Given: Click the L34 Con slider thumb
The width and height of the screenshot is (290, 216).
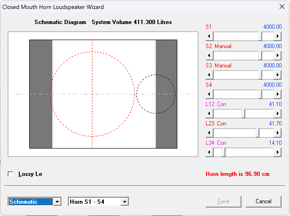Looking at the screenshot, I should tap(224, 152).
